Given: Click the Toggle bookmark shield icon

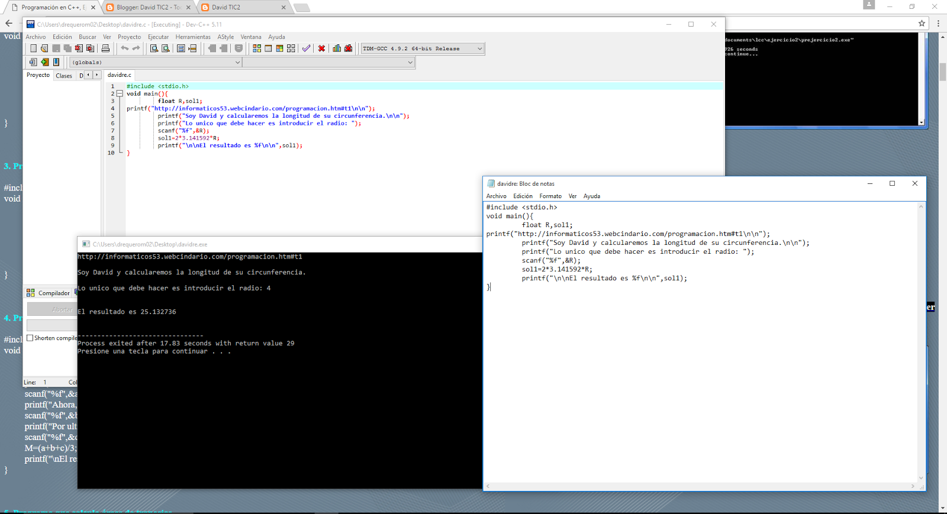Looking at the screenshot, I should click(x=239, y=49).
